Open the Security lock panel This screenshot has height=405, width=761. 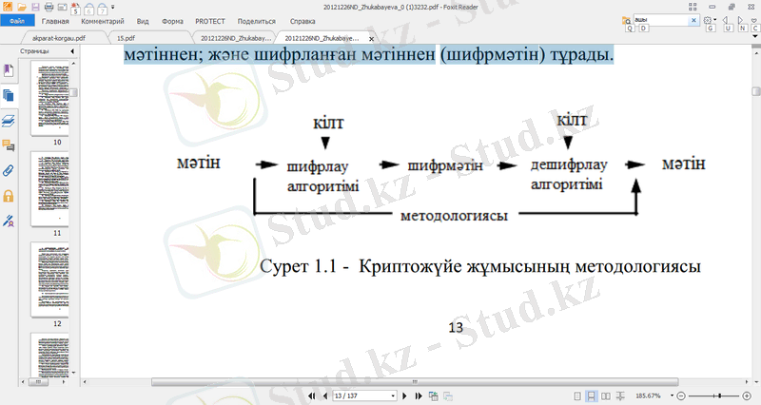point(10,196)
